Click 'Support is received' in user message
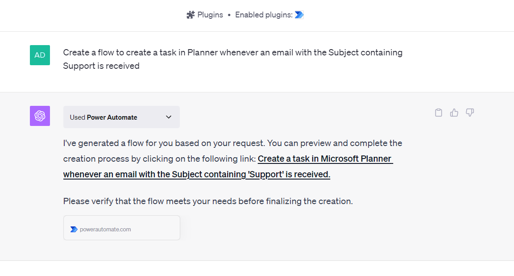 [x=101, y=66]
